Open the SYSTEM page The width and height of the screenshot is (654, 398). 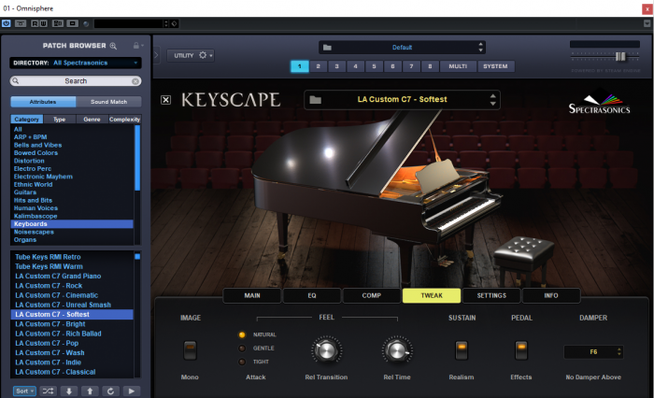pos(495,66)
